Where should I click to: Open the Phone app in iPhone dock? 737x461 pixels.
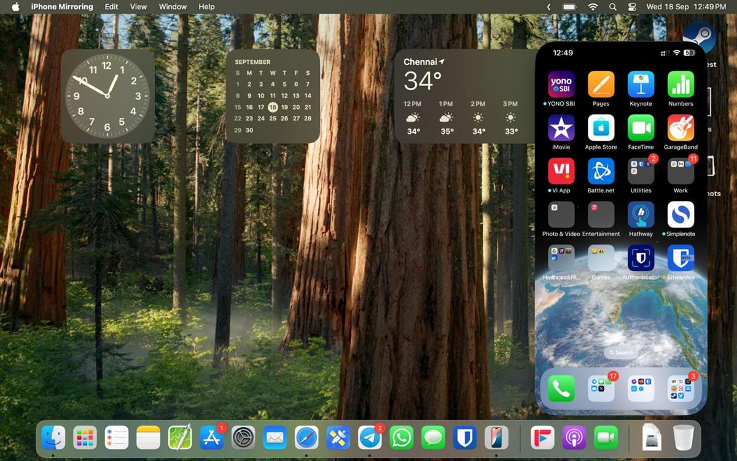(x=561, y=388)
